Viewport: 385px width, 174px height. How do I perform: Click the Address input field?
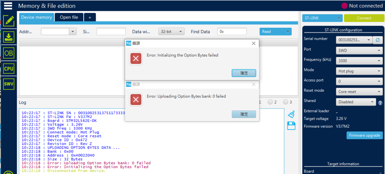point(55,31)
